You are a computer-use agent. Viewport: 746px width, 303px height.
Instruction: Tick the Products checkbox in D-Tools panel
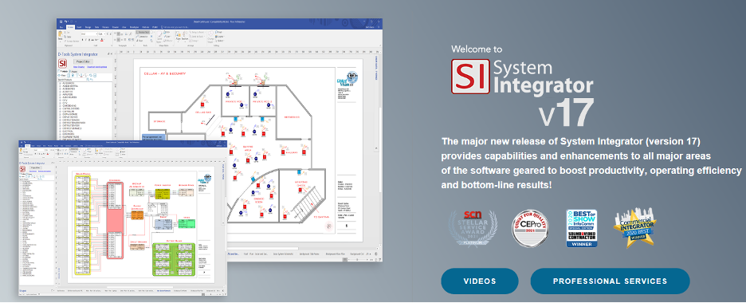coord(58,71)
